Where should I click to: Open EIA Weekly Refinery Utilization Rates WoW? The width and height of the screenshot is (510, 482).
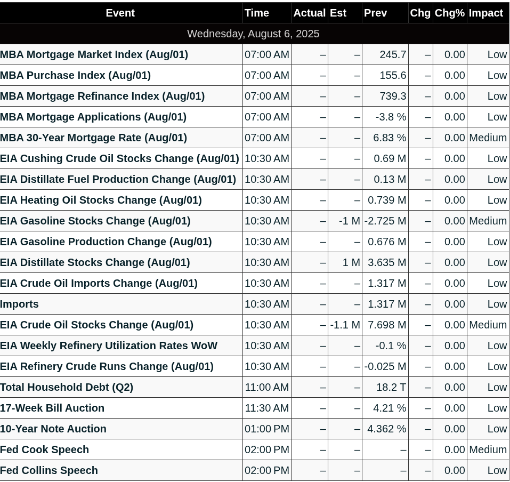[x=109, y=346]
